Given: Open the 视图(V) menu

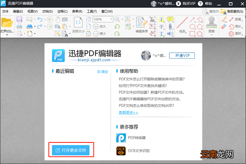Looking at the screenshot, I should [x=32, y=12].
